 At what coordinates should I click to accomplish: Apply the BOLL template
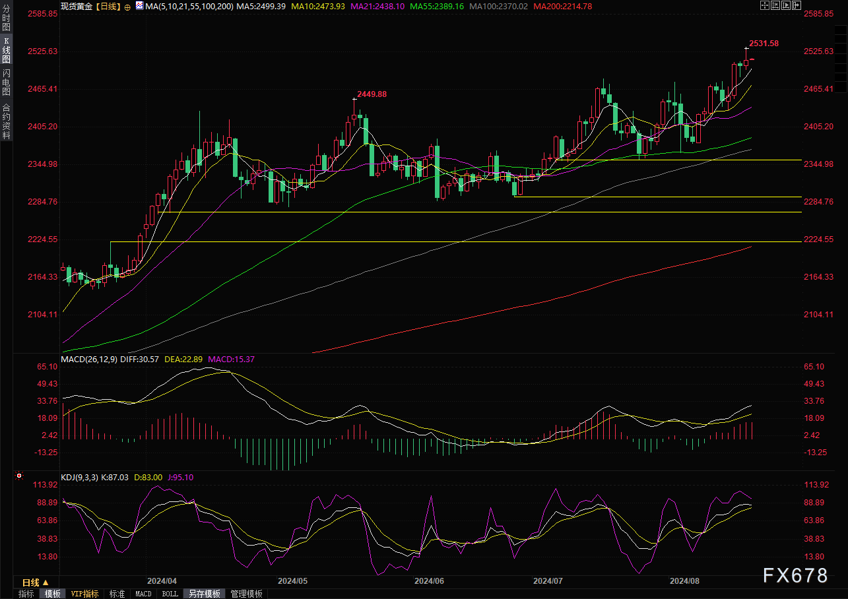pos(170,594)
